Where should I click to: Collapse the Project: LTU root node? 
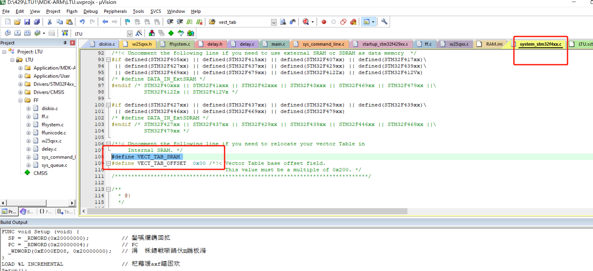pos(4,52)
